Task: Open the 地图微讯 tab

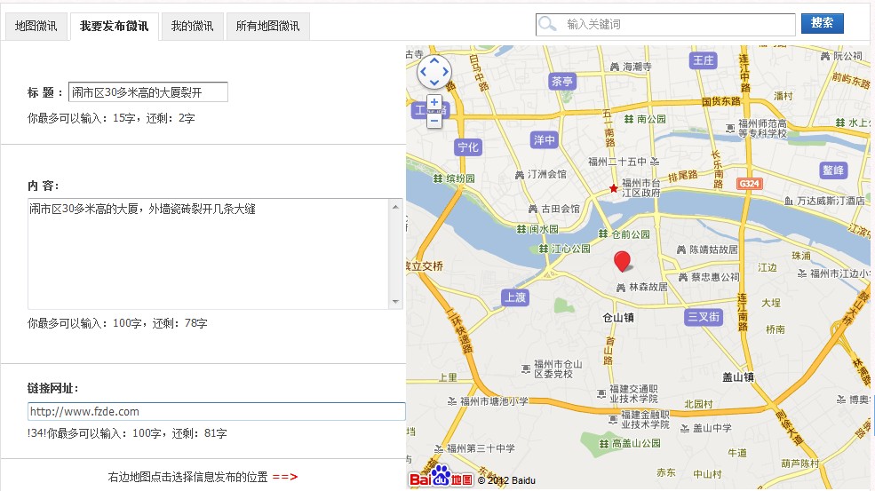Action: coord(36,27)
